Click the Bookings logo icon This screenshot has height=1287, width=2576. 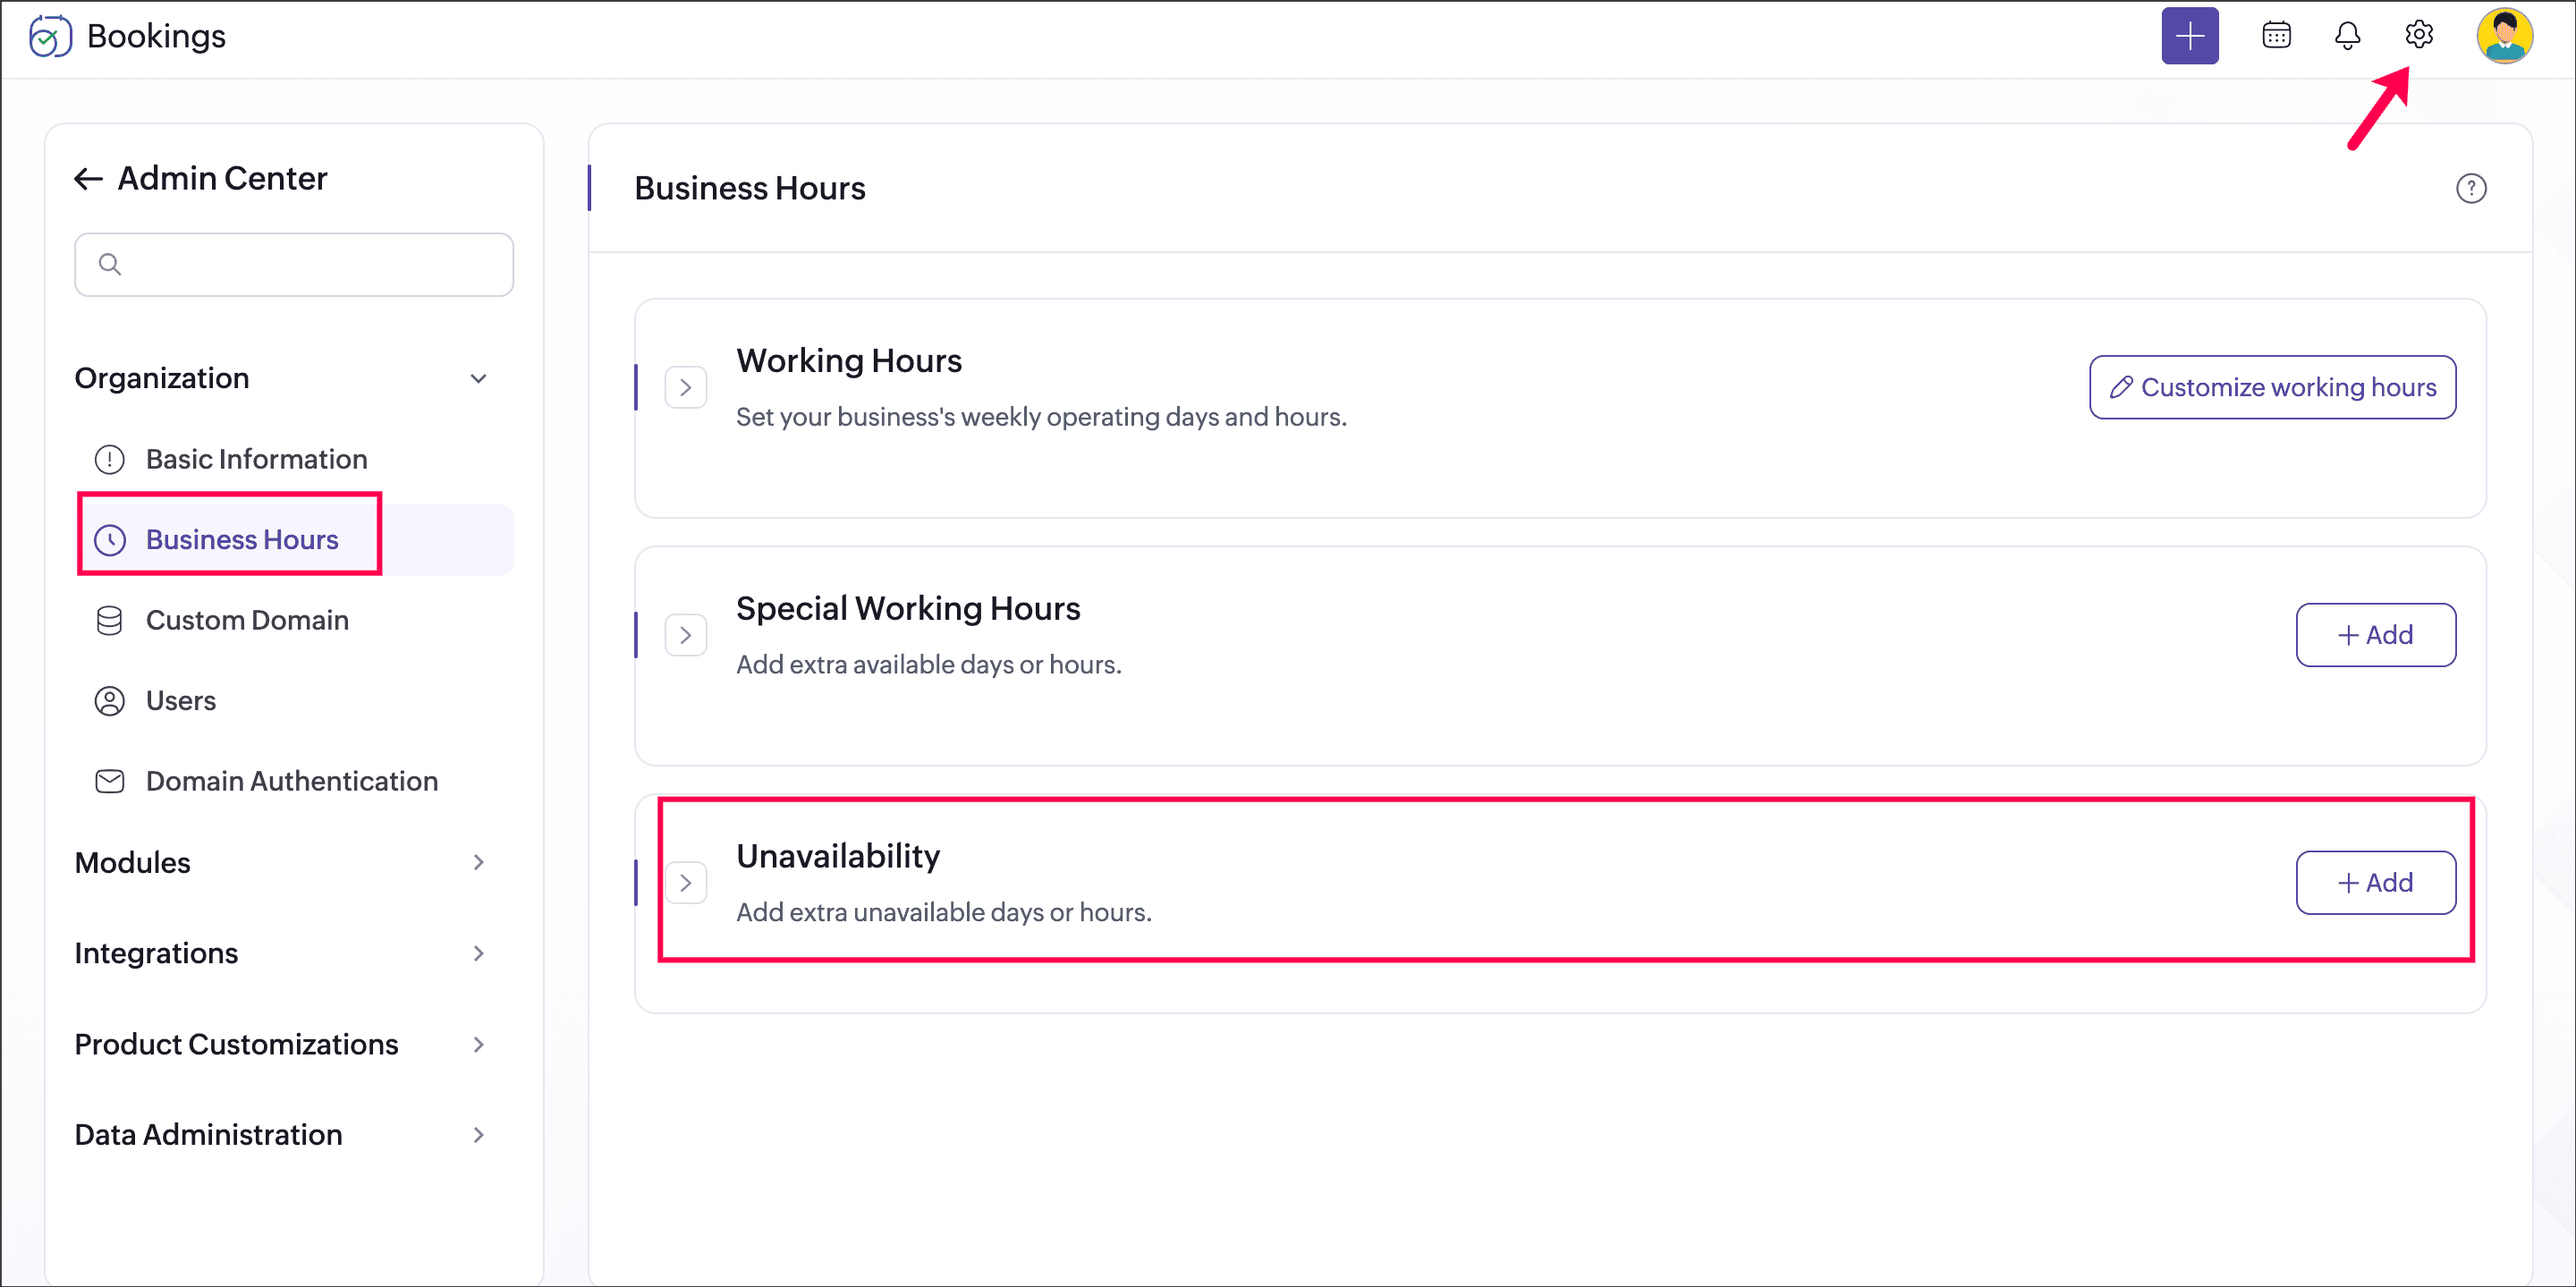point(50,37)
